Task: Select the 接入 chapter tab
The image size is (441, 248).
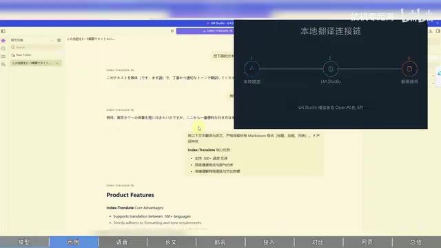Action: [269, 242]
